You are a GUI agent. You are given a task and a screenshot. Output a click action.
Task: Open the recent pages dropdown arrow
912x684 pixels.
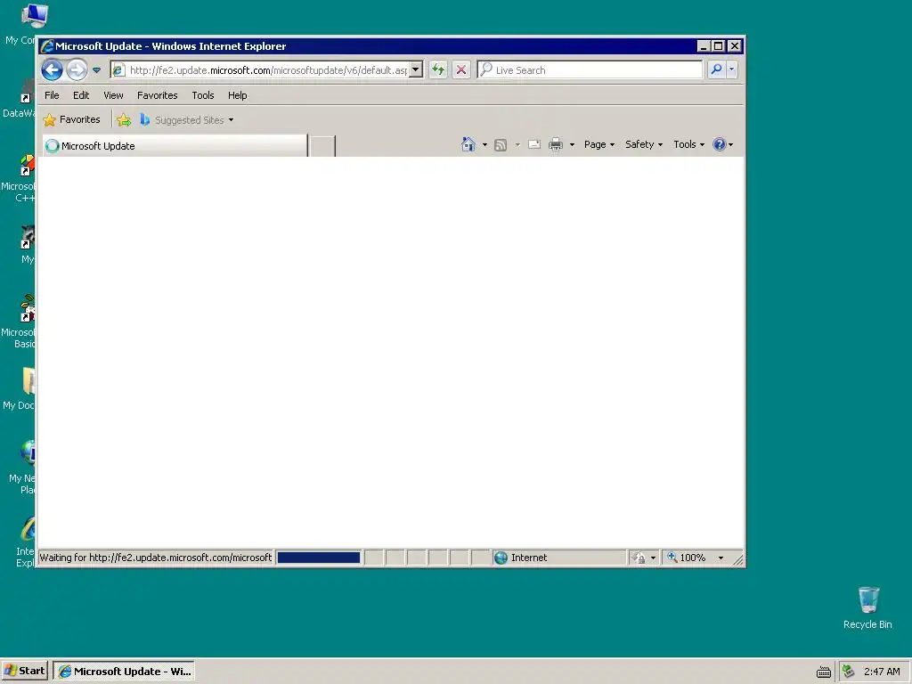click(x=96, y=70)
